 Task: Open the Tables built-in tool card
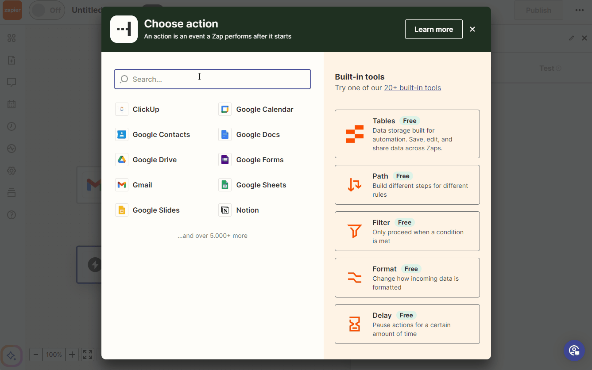pyautogui.click(x=407, y=134)
